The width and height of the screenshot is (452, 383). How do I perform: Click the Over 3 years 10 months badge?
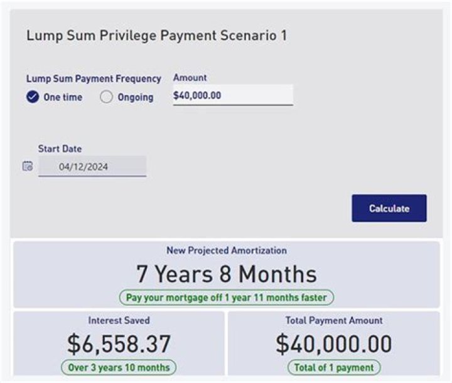coord(119,367)
